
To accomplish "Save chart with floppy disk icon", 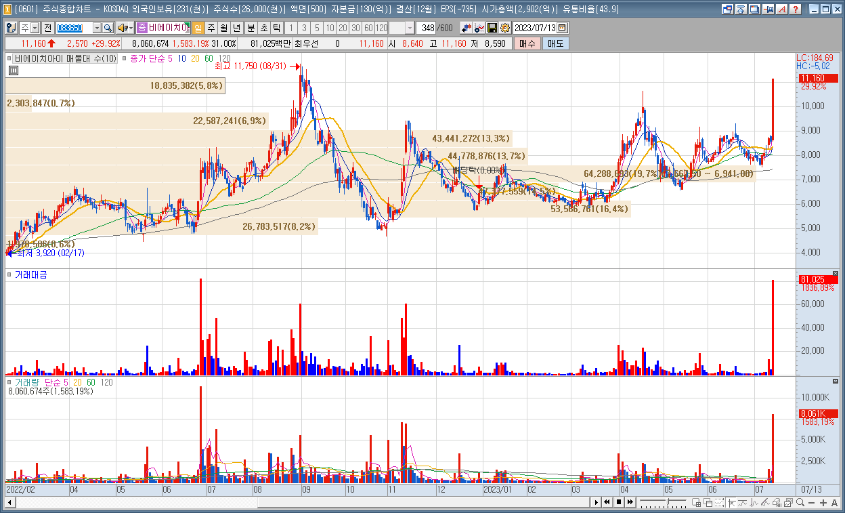I will click(492, 28).
